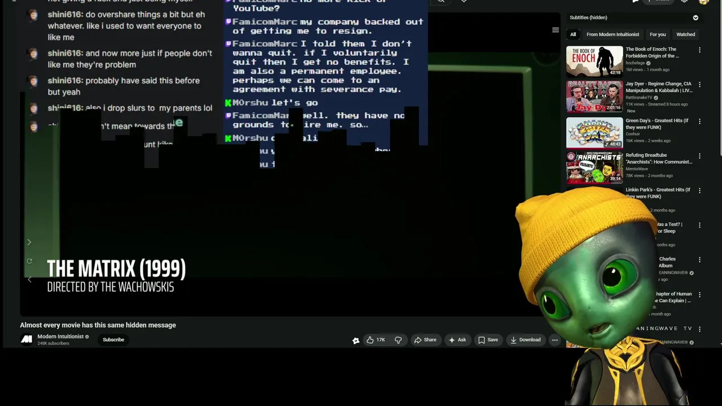This screenshot has height=406, width=722.
Task: Open options for Linkin Park's Greatest Hits video
Action: pyautogui.click(x=699, y=191)
